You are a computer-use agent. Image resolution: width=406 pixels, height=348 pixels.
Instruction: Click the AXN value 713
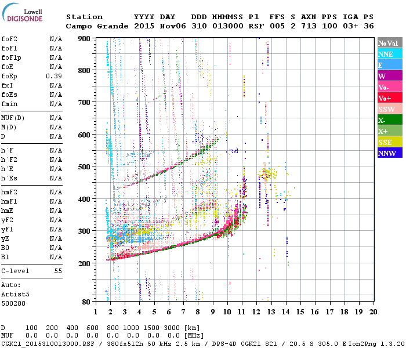[309, 26]
